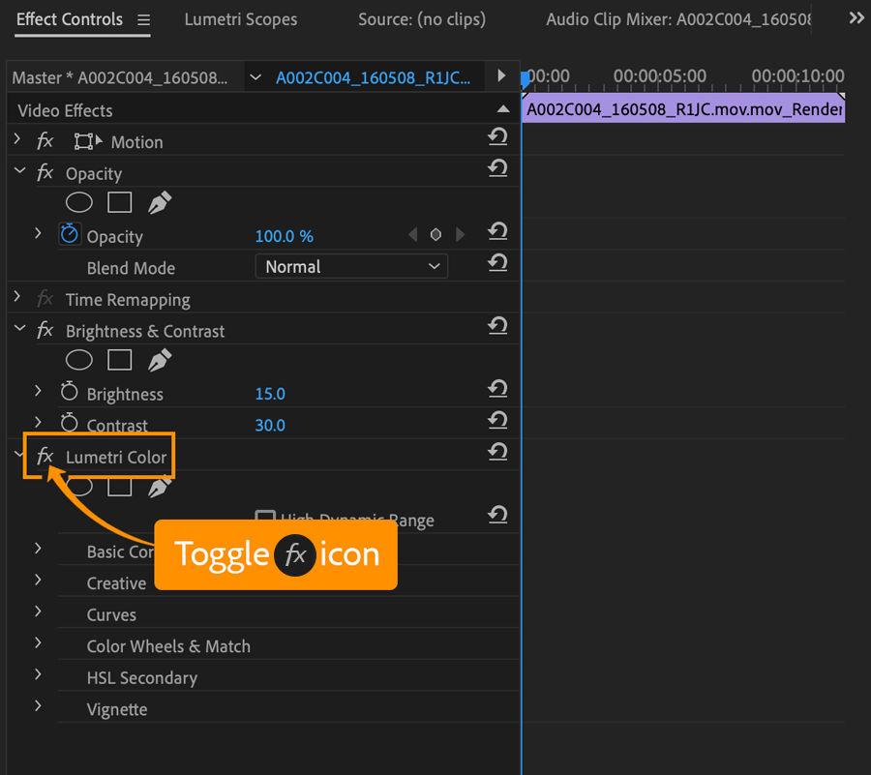Select the ellipse mask tool under Opacity
The width and height of the screenshot is (871, 775).
tap(78, 202)
